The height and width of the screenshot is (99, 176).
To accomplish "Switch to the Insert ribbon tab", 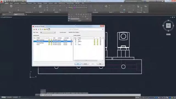I will [11, 3].
